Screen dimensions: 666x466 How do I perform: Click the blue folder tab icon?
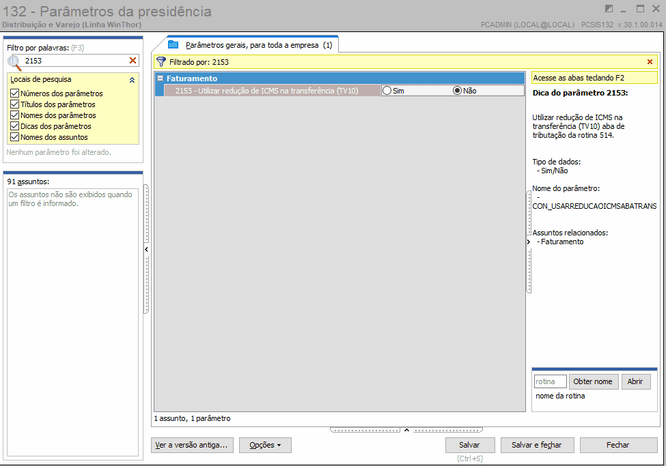(173, 44)
